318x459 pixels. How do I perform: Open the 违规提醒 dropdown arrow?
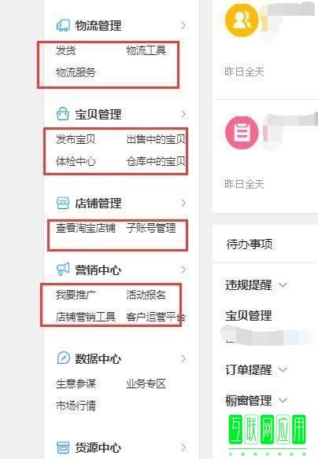pos(283,285)
